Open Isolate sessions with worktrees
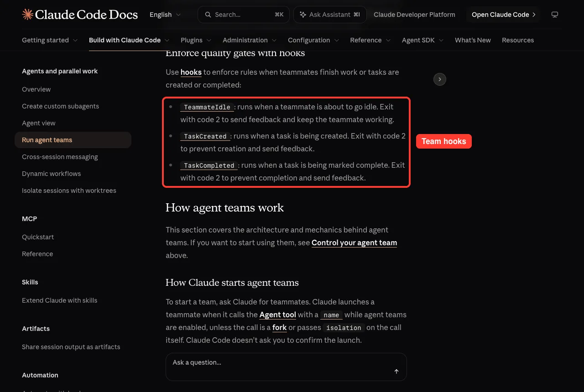Screen dimensions: 584x392 click(x=69, y=191)
